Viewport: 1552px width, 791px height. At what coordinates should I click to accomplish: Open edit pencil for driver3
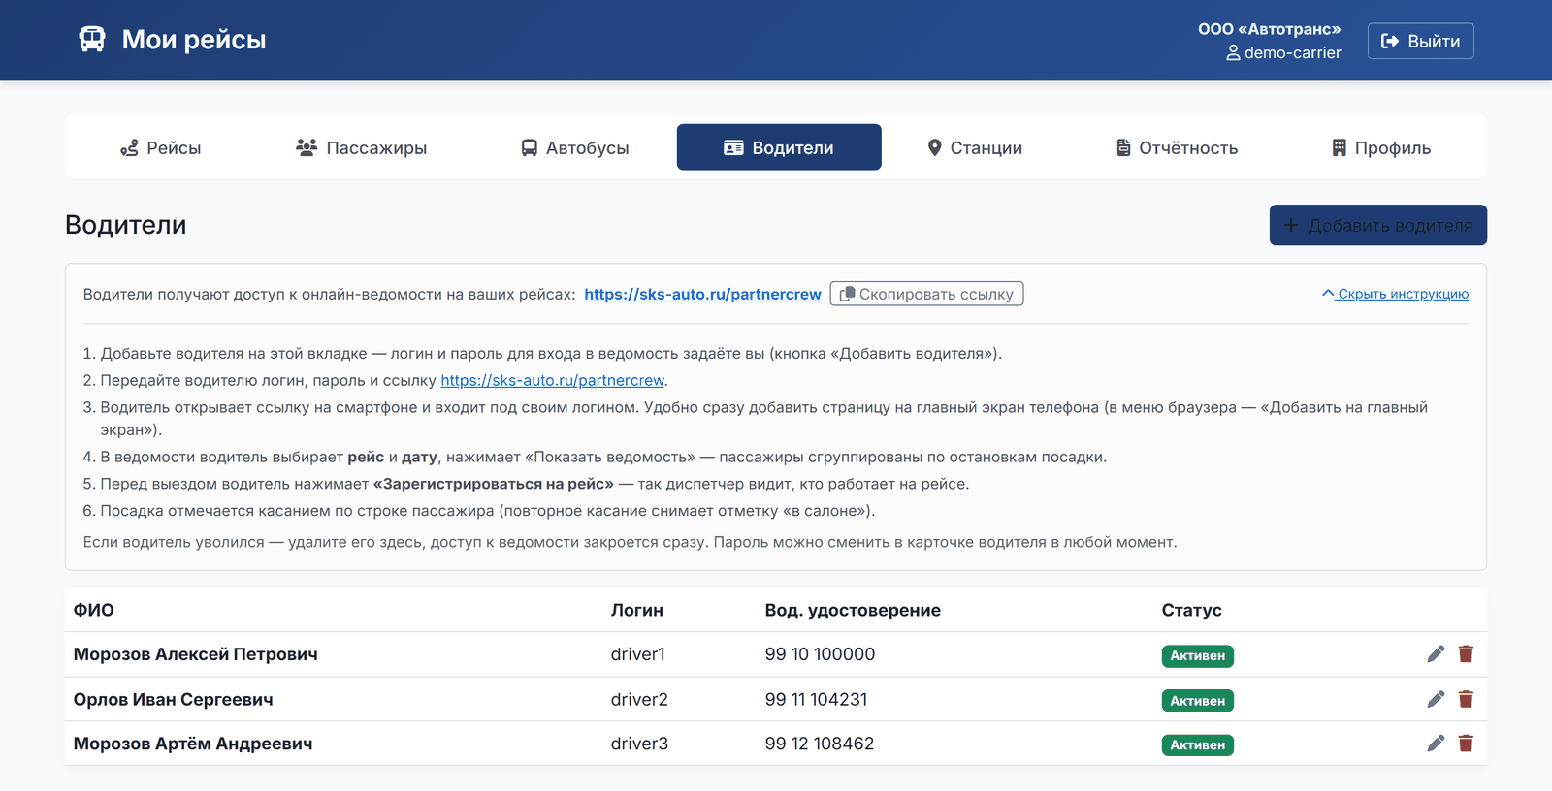1436,744
